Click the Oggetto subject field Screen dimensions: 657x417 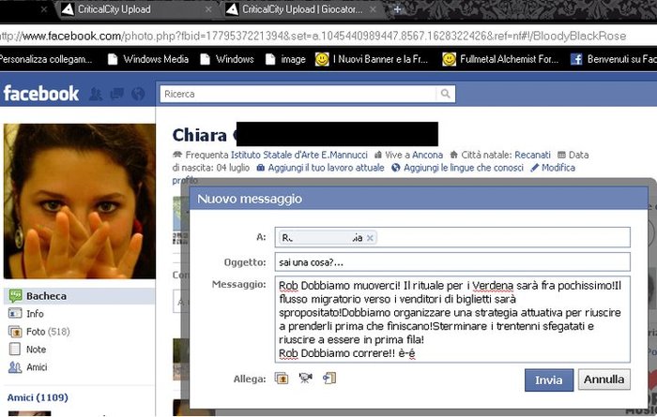452,262
